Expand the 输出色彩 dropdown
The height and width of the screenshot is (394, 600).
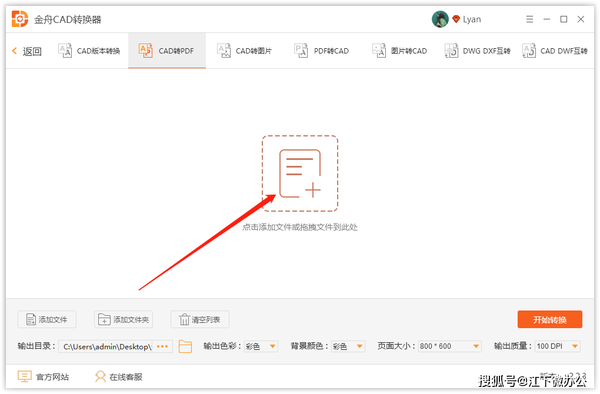(x=261, y=346)
